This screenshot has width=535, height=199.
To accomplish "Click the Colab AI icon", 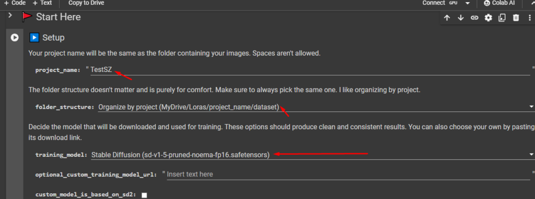I will [486, 3].
